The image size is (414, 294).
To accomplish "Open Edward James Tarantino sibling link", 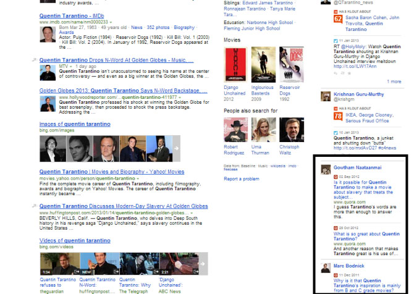I will (x=268, y=3).
